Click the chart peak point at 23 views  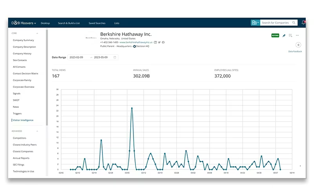(132, 108)
